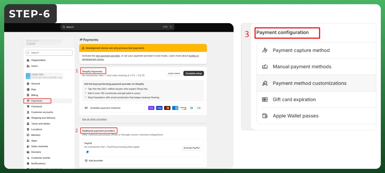Click Complete setup for Shopify Payments
The image size is (385, 173).
pyautogui.click(x=193, y=74)
